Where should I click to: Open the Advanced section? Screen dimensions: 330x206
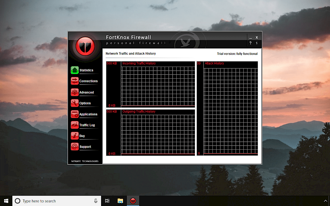87,92
